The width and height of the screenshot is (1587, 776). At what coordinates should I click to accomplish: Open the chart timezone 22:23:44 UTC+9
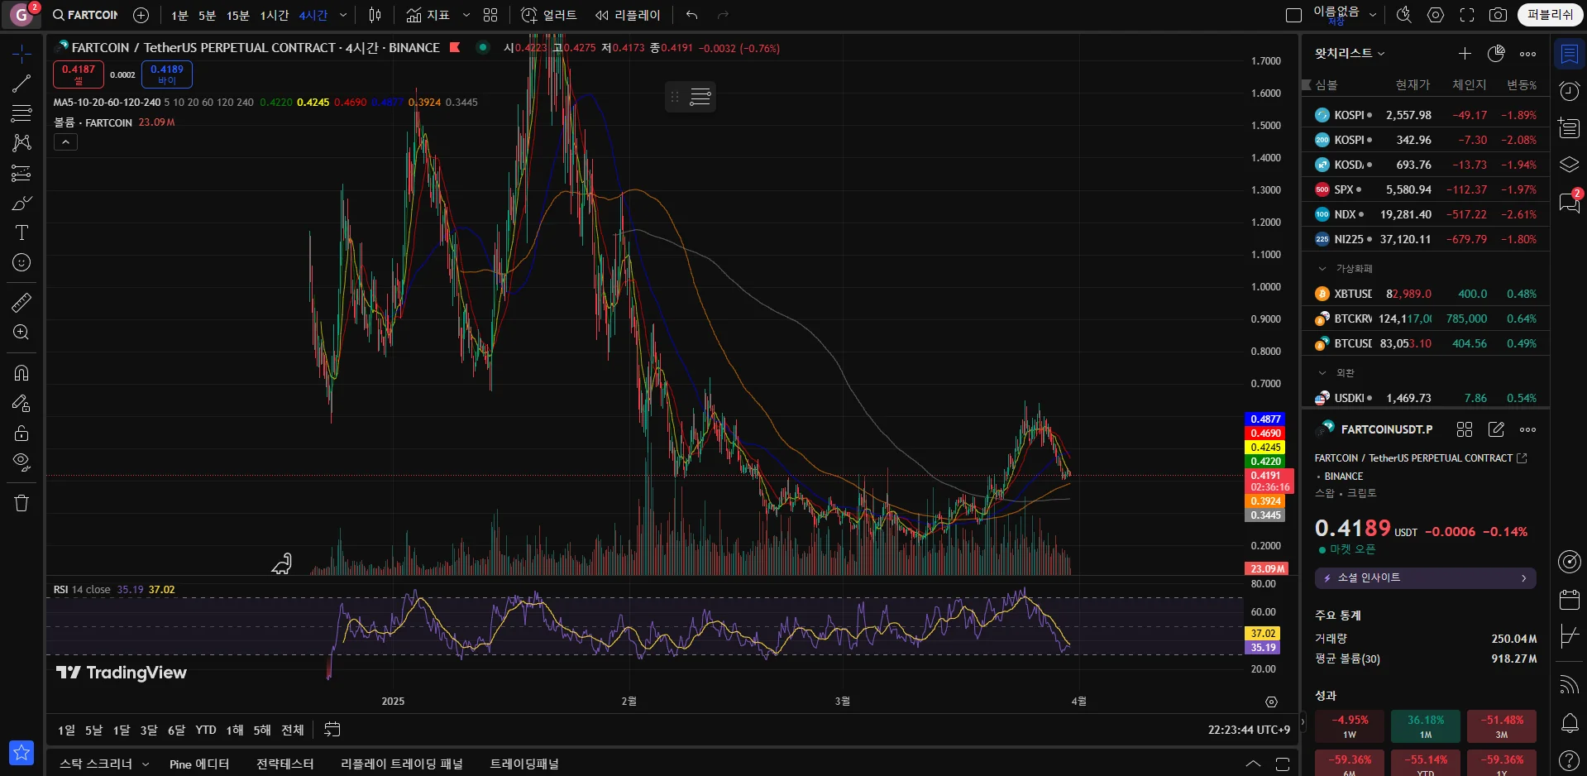[1249, 730]
